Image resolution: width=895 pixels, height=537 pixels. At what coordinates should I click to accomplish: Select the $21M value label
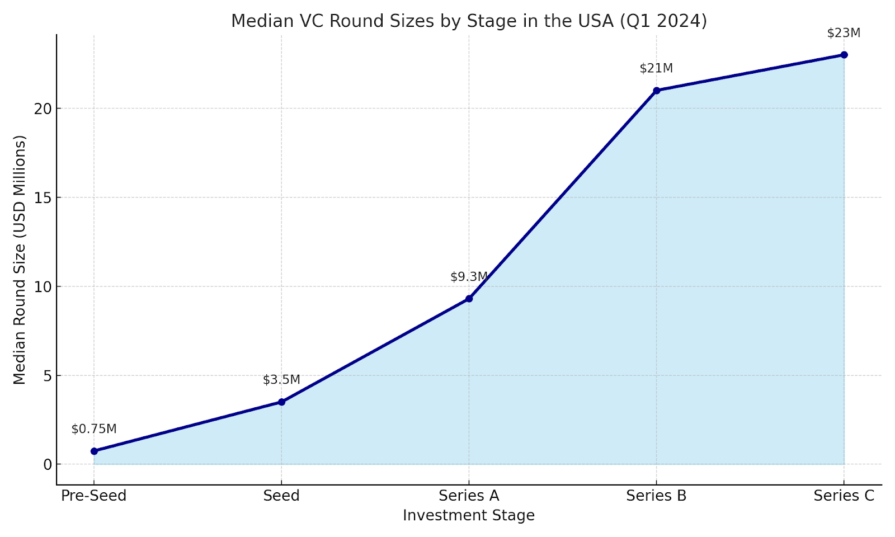coord(656,68)
